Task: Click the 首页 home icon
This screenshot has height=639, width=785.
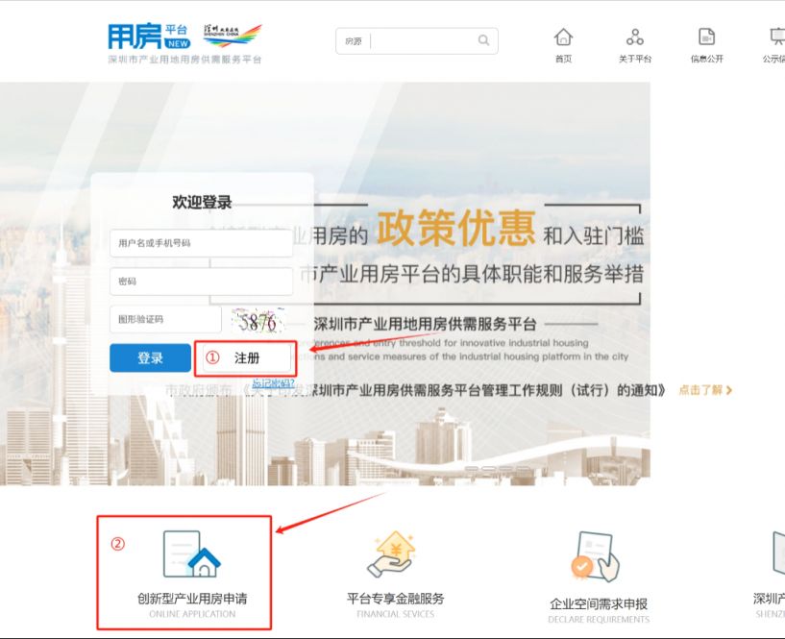Action: (x=563, y=37)
